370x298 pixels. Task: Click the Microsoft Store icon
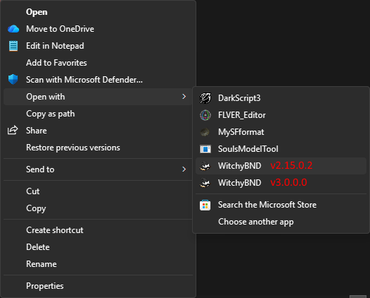pos(205,205)
